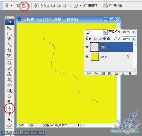Toggle lock transparent pixels

coord(96,39)
